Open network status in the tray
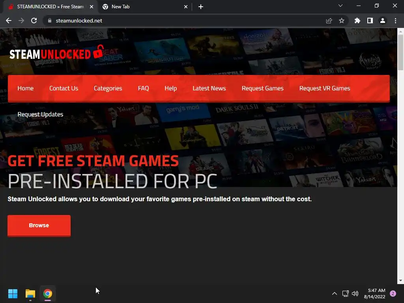The height and width of the screenshot is (303, 404). [x=345, y=294]
